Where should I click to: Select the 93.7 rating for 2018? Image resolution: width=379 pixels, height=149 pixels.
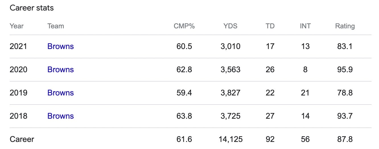[x=345, y=116]
